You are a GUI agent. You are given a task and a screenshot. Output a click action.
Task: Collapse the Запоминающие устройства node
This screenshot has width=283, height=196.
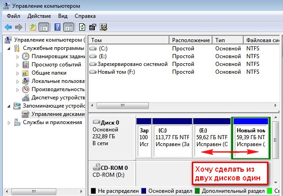pos(9,106)
